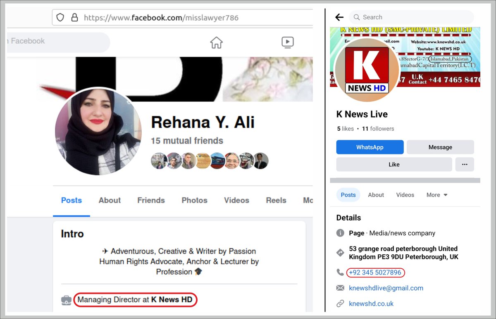Click the 53 grange road peterborough address

click(x=404, y=253)
